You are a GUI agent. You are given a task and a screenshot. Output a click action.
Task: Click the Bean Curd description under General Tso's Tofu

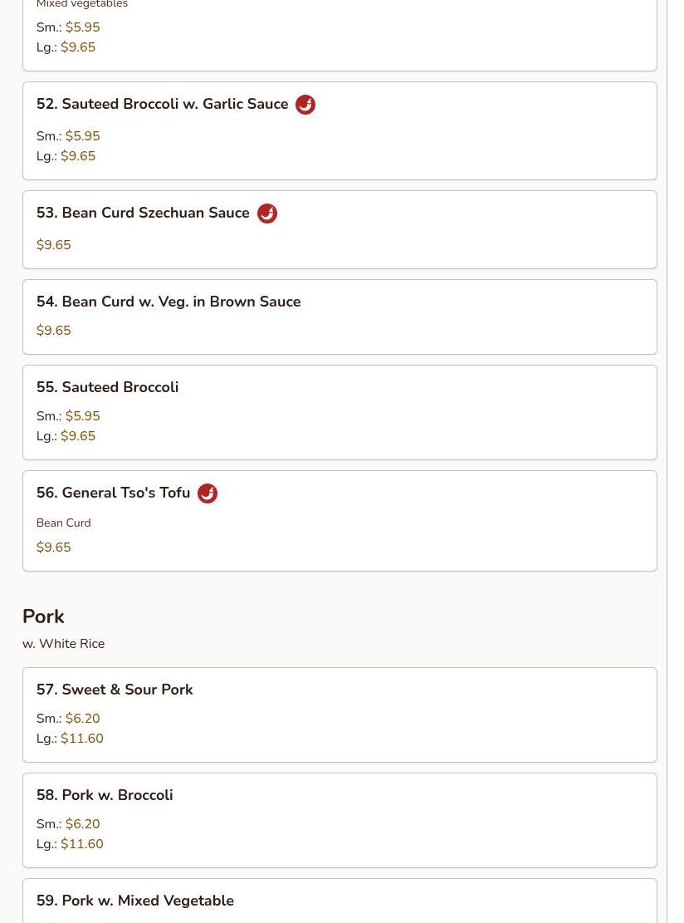click(x=64, y=523)
